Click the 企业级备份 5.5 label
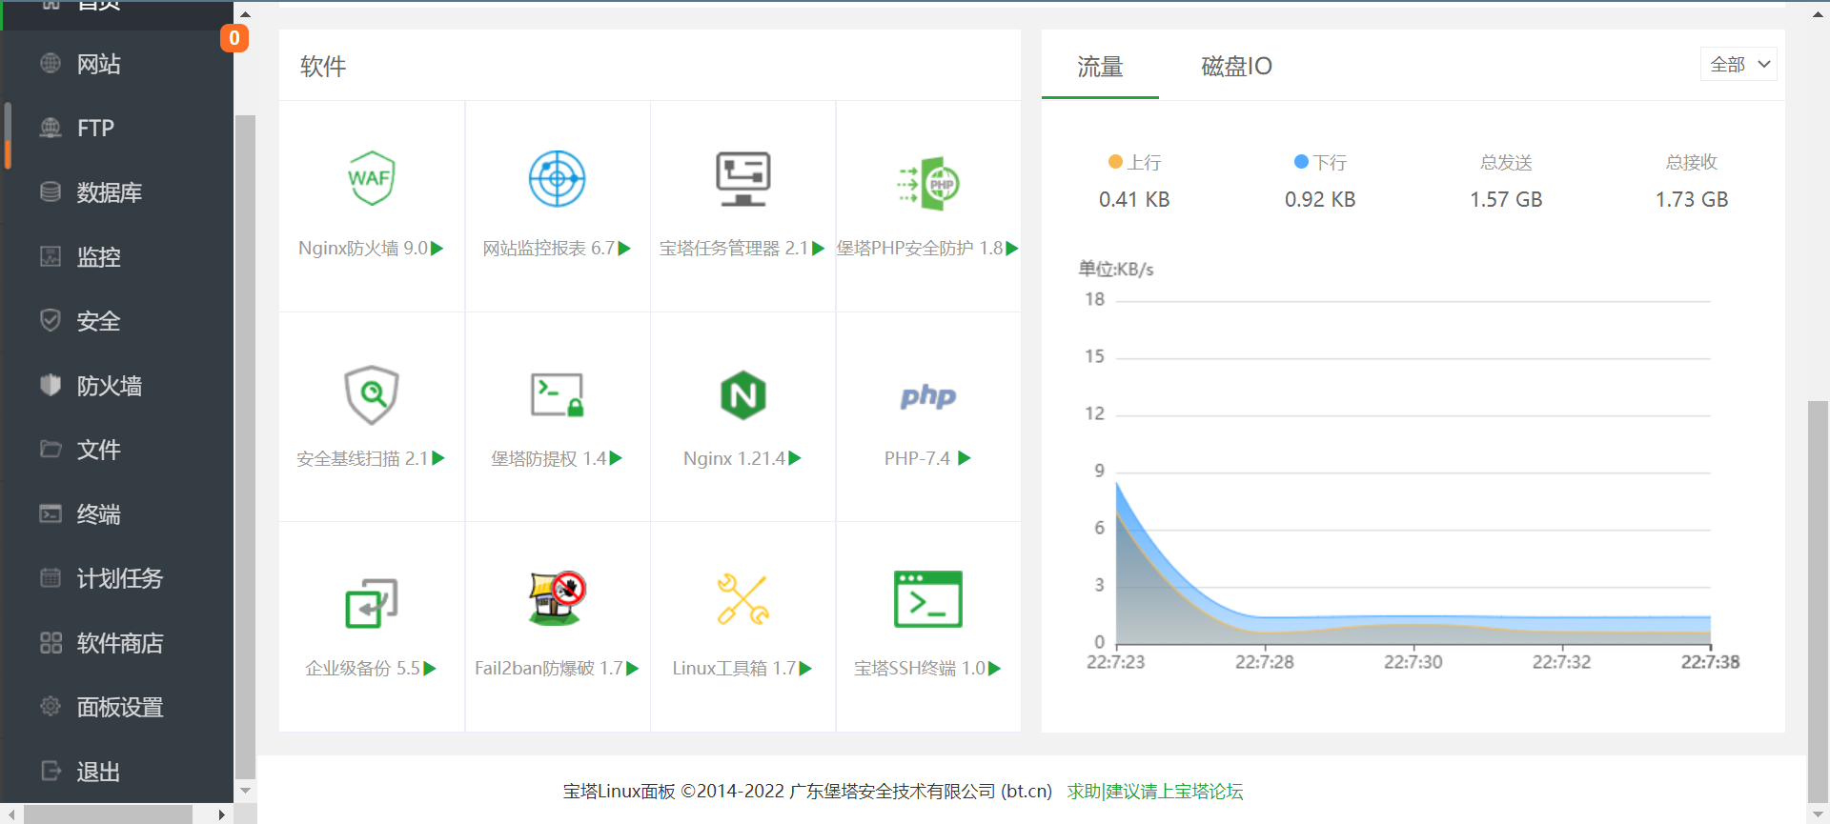1830x824 pixels. point(362,669)
